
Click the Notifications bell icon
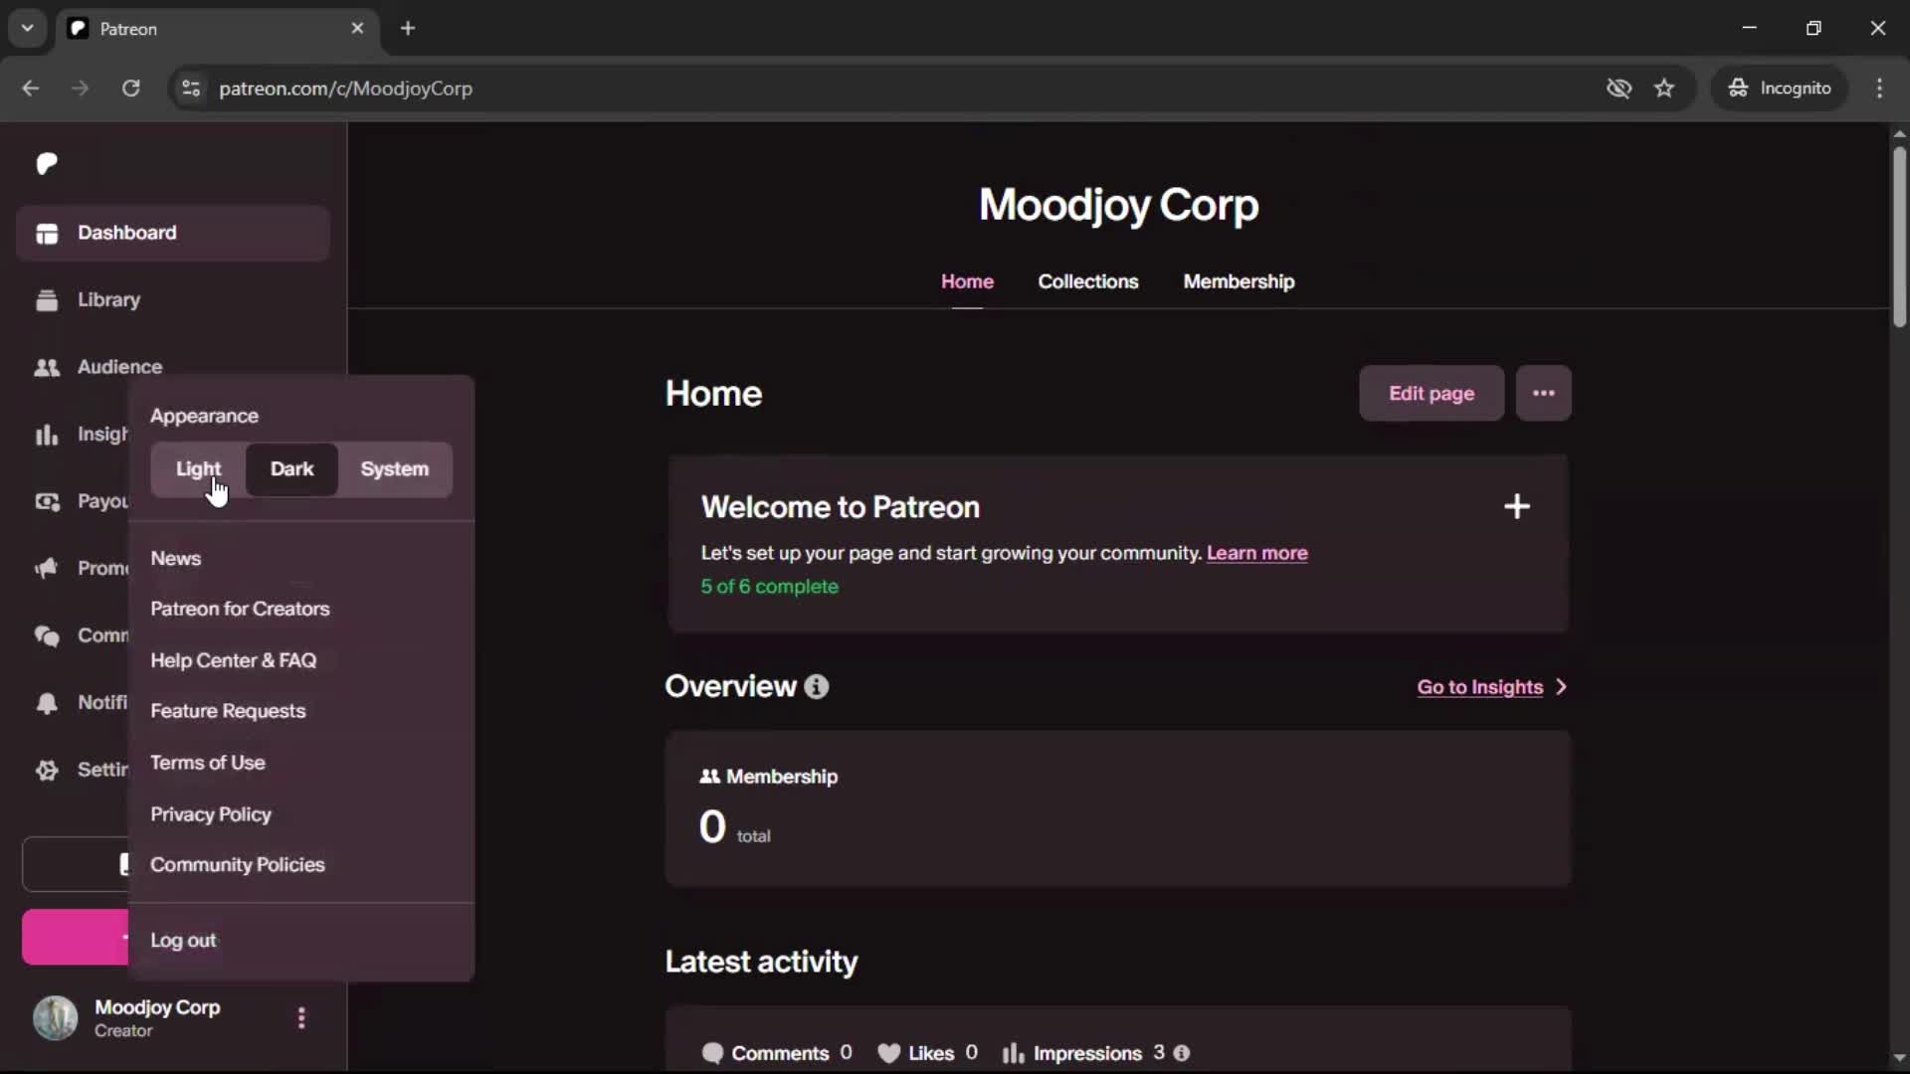(x=47, y=703)
